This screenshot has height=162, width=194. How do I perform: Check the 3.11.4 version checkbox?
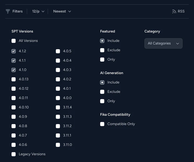tap(58, 107)
